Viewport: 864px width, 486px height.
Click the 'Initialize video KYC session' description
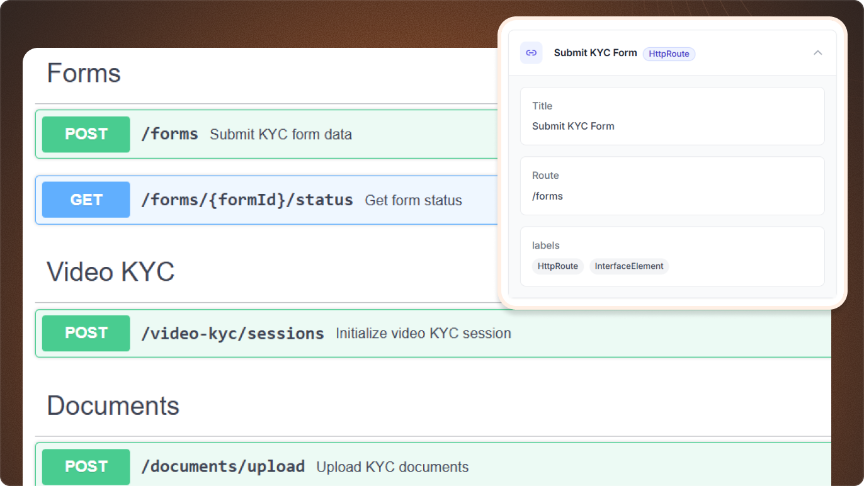tap(423, 334)
